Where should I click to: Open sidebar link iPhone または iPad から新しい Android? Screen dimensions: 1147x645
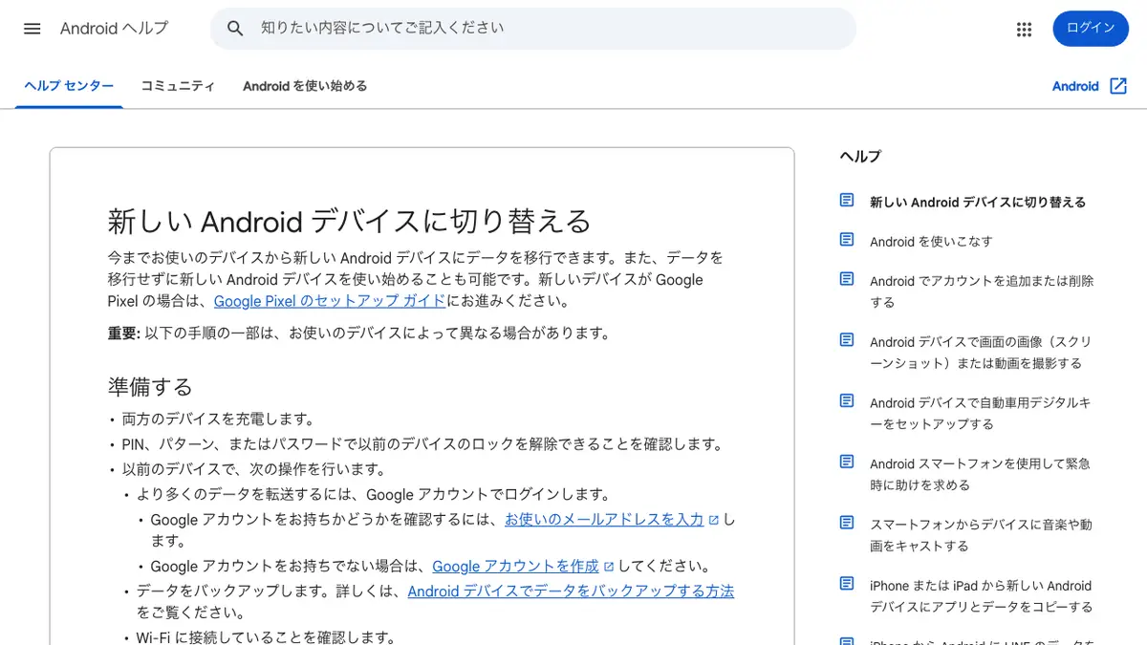point(981,596)
